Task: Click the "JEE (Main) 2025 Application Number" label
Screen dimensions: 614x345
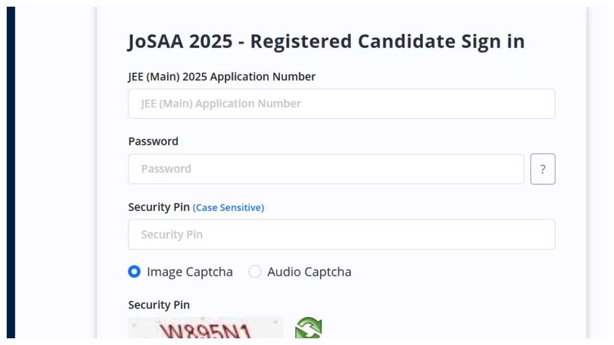Action: point(222,77)
